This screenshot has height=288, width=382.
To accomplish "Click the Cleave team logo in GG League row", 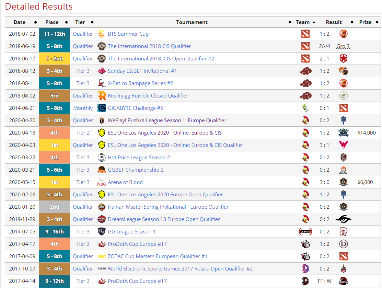I will (305, 232).
